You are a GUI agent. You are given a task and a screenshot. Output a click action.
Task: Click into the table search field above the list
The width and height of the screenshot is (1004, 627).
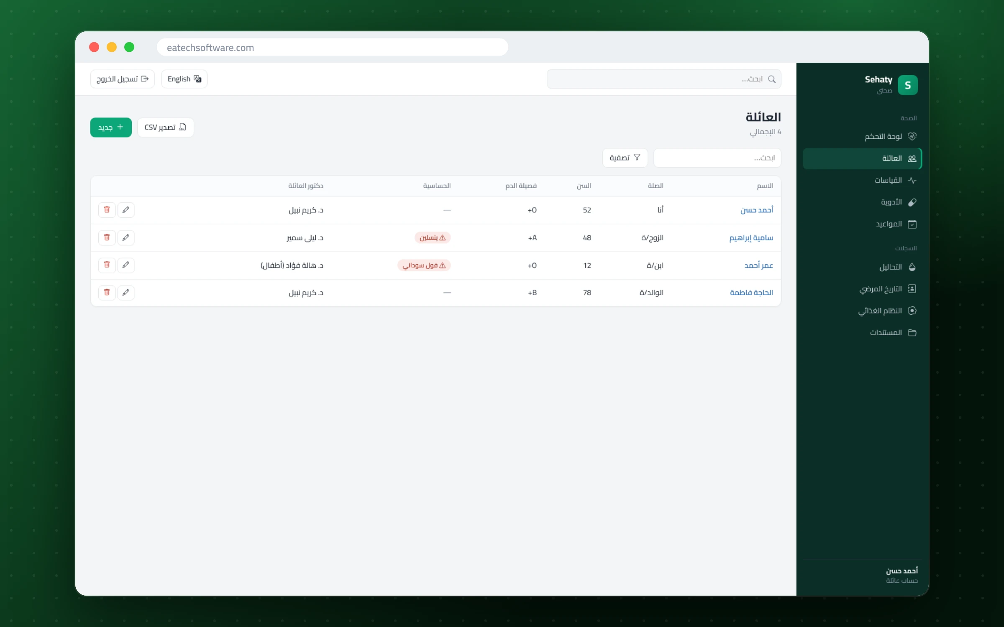717,158
